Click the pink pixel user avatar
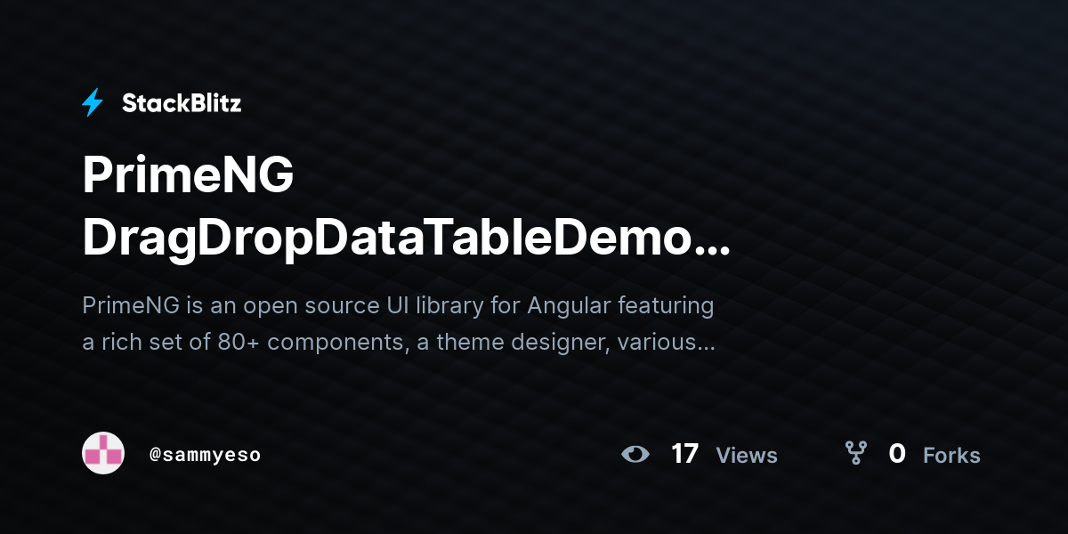Screen dimensions: 1068x534 (103, 454)
